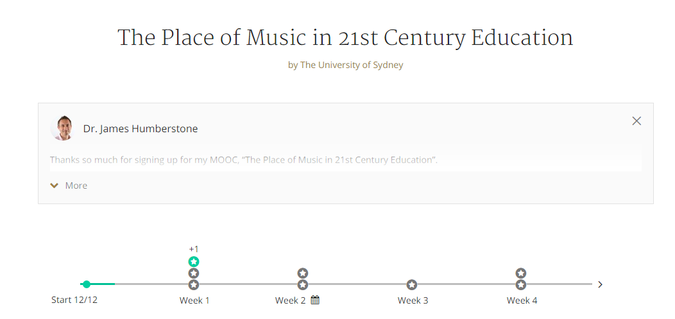Image resolution: width=675 pixels, height=319 pixels.
Task: Click the +1 indicator above Week 1
Action: click(194, 249)
